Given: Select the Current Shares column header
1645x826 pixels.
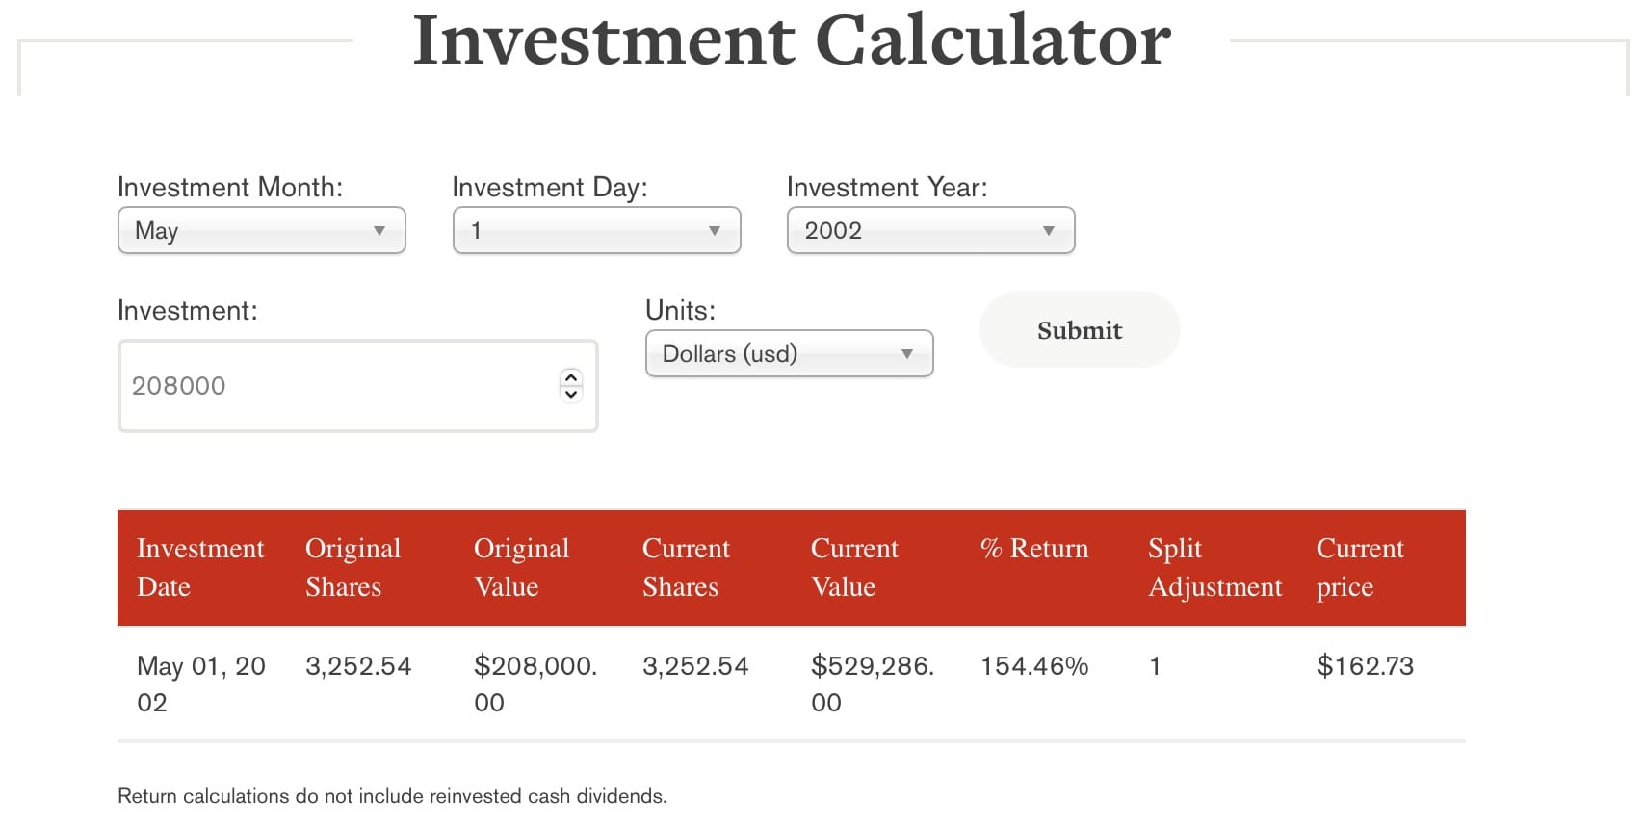Looking at the screenshot, I should pyautogui.click(x=686, y=567).
